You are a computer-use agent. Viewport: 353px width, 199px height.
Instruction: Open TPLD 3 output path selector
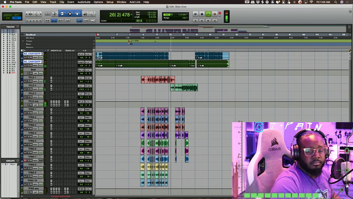(88, 94)
